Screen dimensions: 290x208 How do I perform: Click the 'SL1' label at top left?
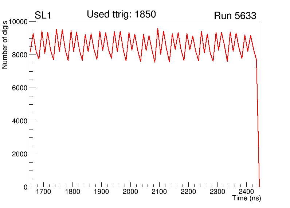[x=43, y=16]
